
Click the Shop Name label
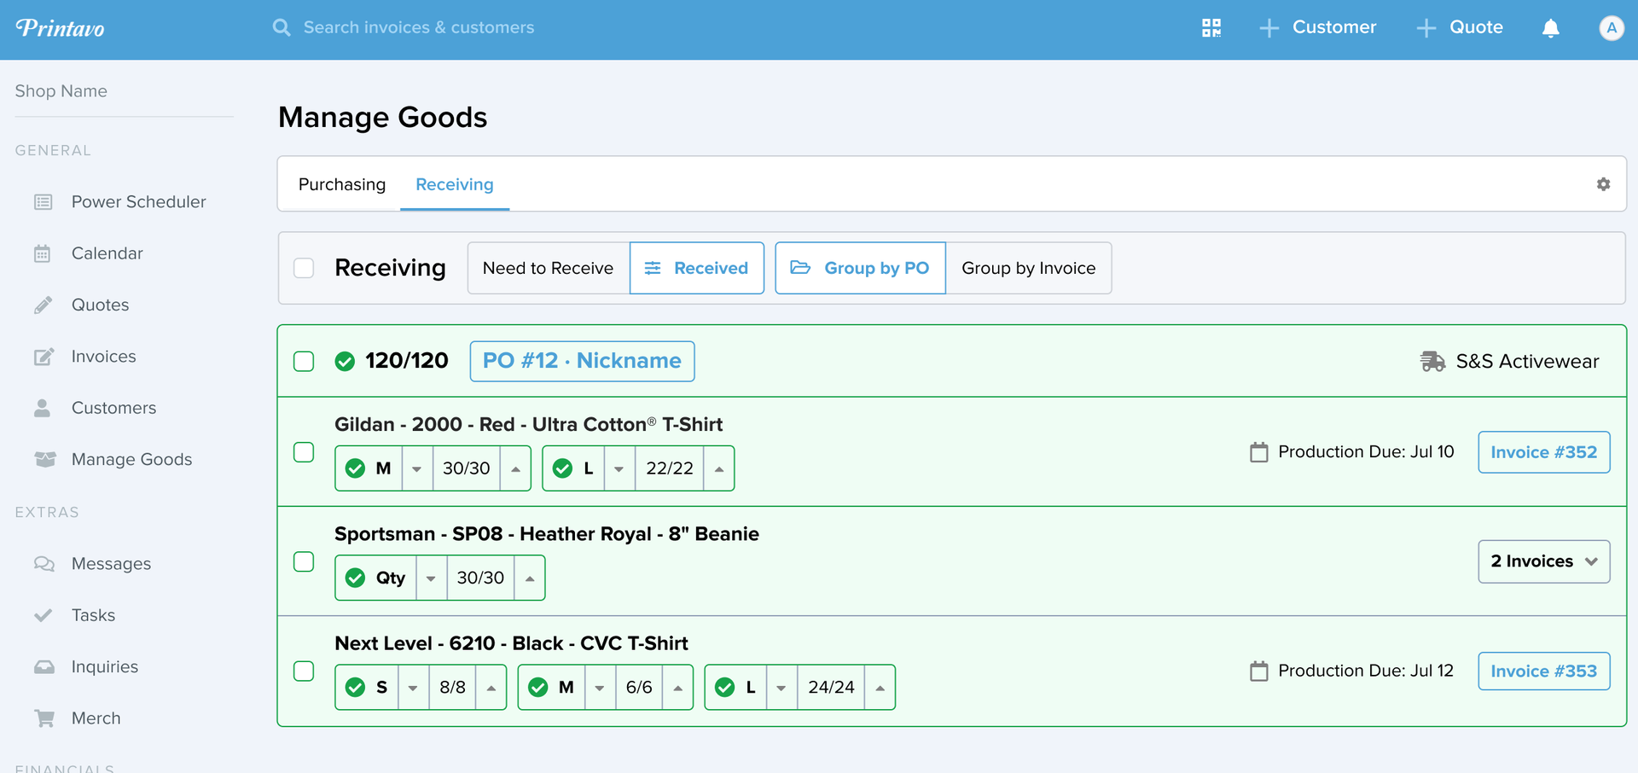pos(61,91)
